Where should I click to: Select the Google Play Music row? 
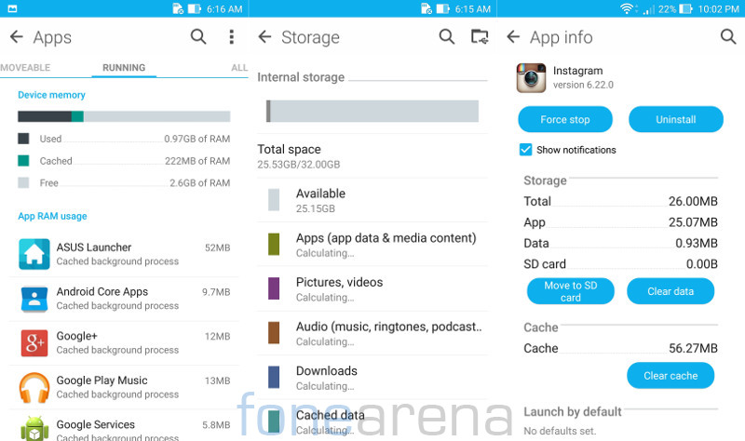tap(124, 387)
